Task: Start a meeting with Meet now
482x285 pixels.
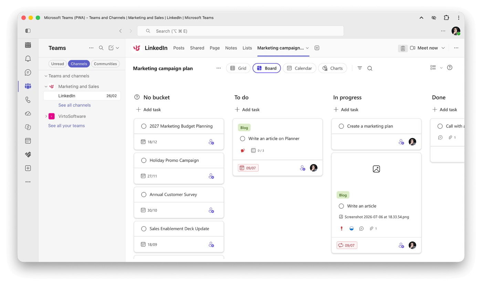Action: coord(424,48)
